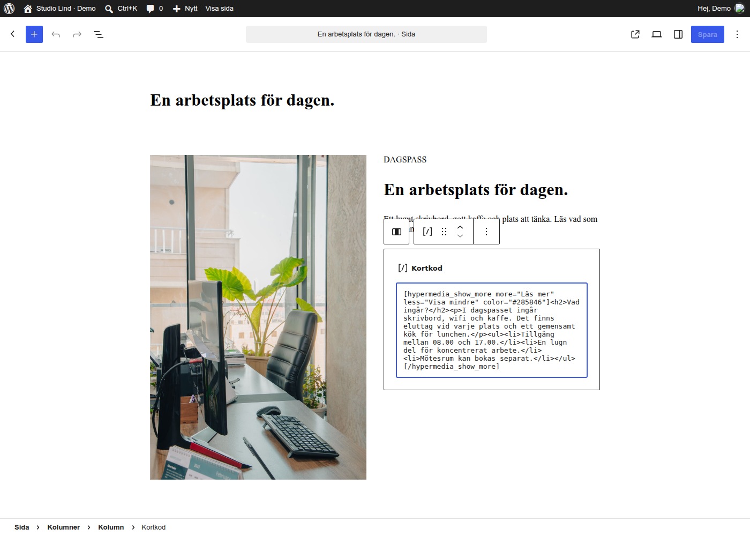Click the back arrow to leave editor
Screen dimensions: 750x536
click(x=13, y=34)
